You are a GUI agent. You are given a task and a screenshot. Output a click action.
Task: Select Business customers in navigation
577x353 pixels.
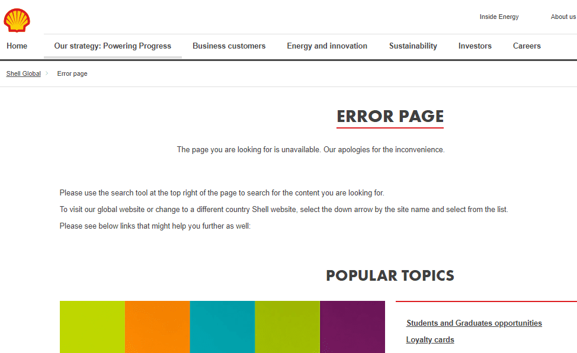[229, 46]
